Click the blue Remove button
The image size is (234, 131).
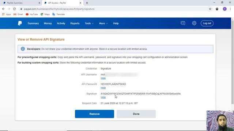(x=94, y=114)
